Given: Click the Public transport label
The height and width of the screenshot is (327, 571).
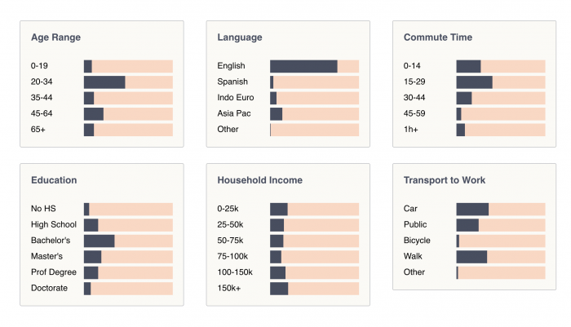Looking at the screenshot, I should 415,225.
